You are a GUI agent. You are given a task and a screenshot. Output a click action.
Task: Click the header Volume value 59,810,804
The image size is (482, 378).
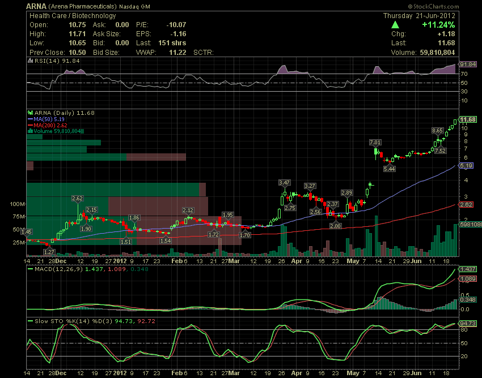point(437,53)
